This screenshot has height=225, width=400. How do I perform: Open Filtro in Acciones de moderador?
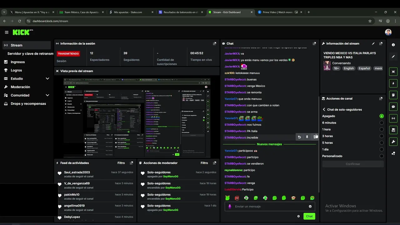(204, 163)
